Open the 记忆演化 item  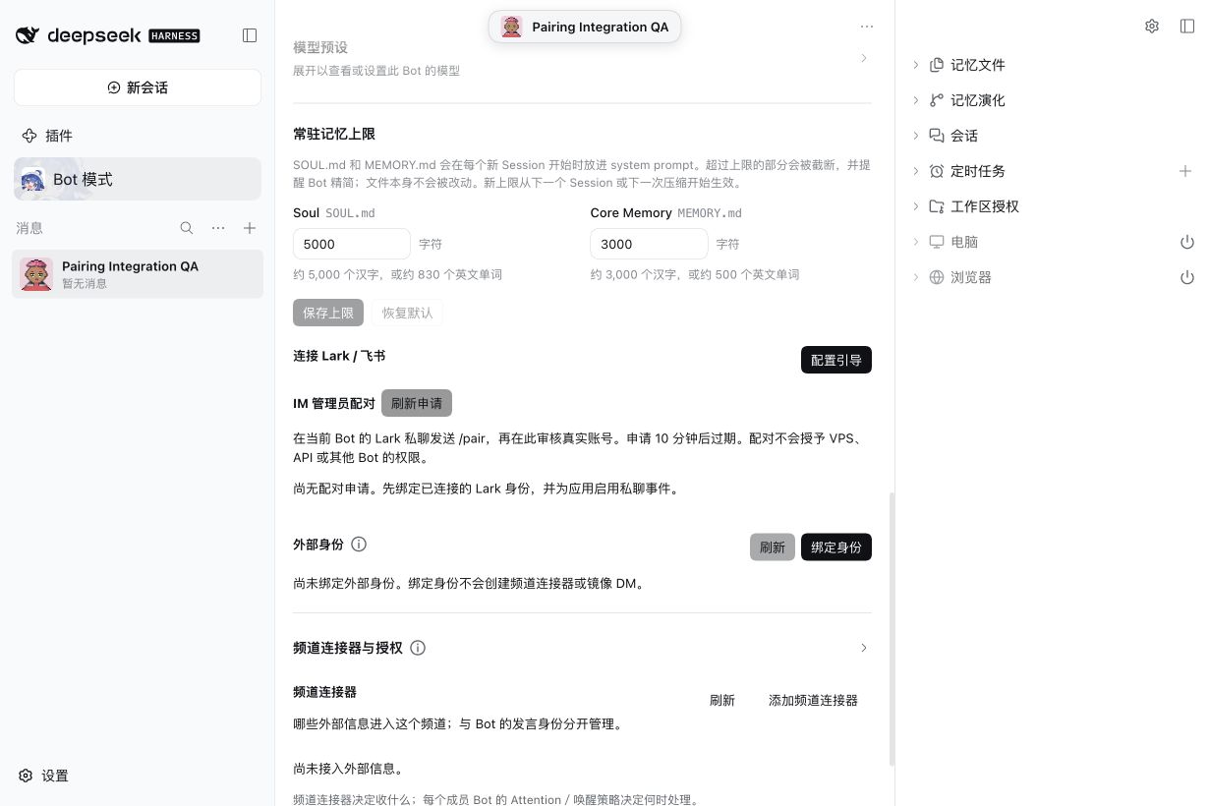click(968, 100)
